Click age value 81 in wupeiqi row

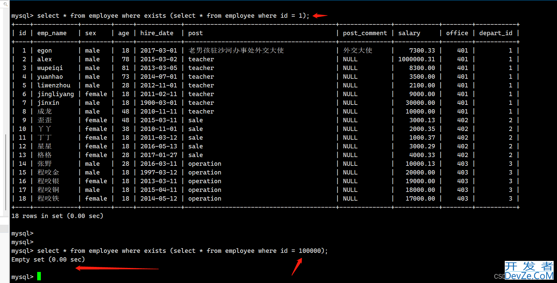coord(126,68)
